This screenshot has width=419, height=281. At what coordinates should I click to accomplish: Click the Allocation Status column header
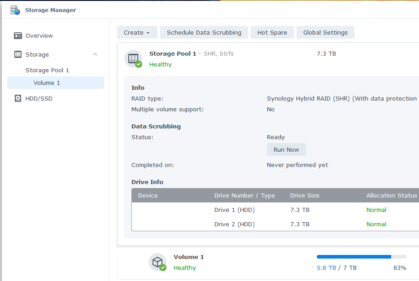[x=392, y=195]
